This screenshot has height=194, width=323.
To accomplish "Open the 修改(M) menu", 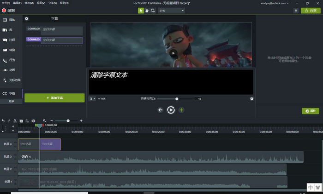I will (29, 3).
